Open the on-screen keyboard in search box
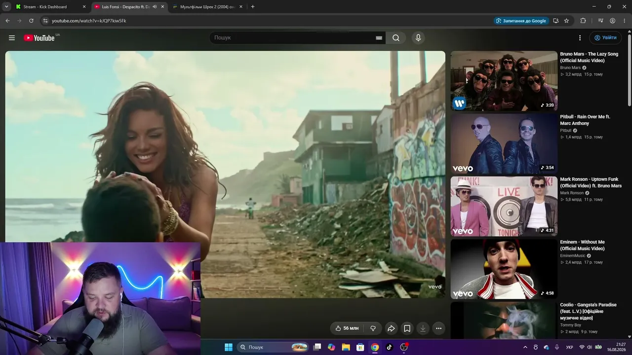The width and height of the screenshot is (632, 355). (x=379, y=38)
